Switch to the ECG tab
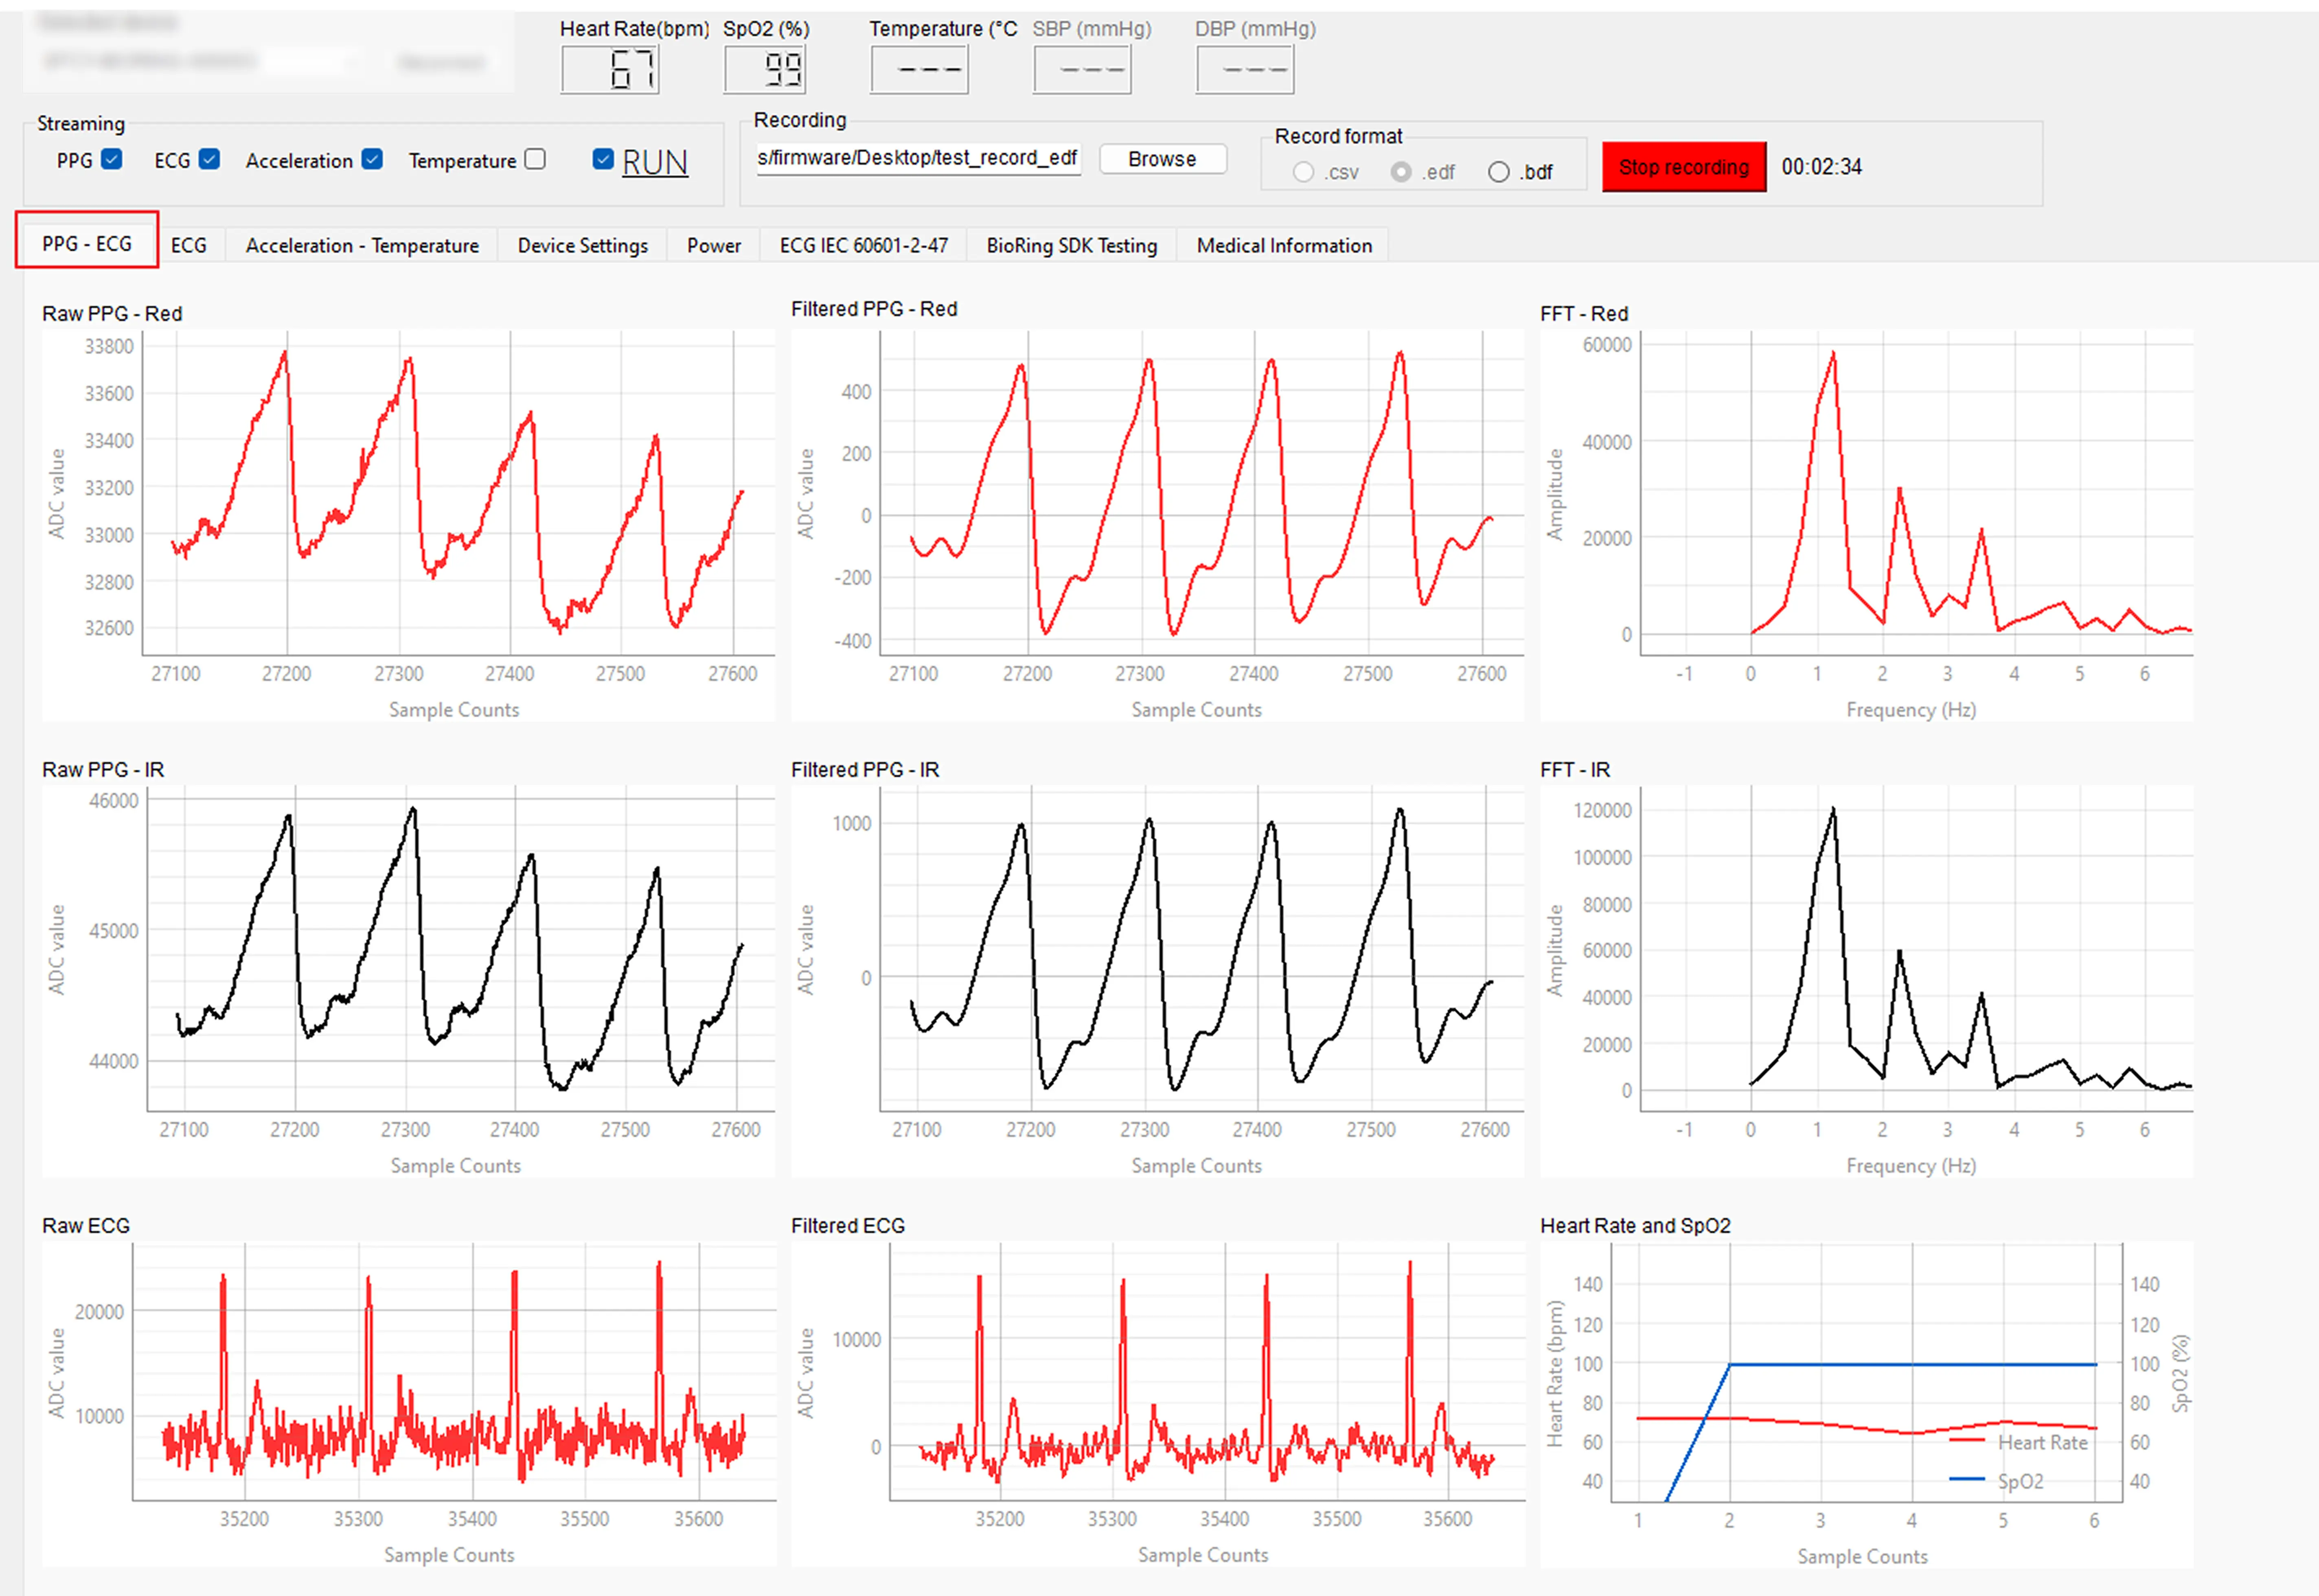The width and height of the screenshot is (2319, 1596). 189,245
